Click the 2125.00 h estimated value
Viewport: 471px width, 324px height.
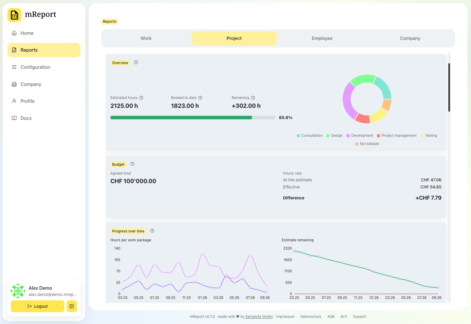[124, 106]
